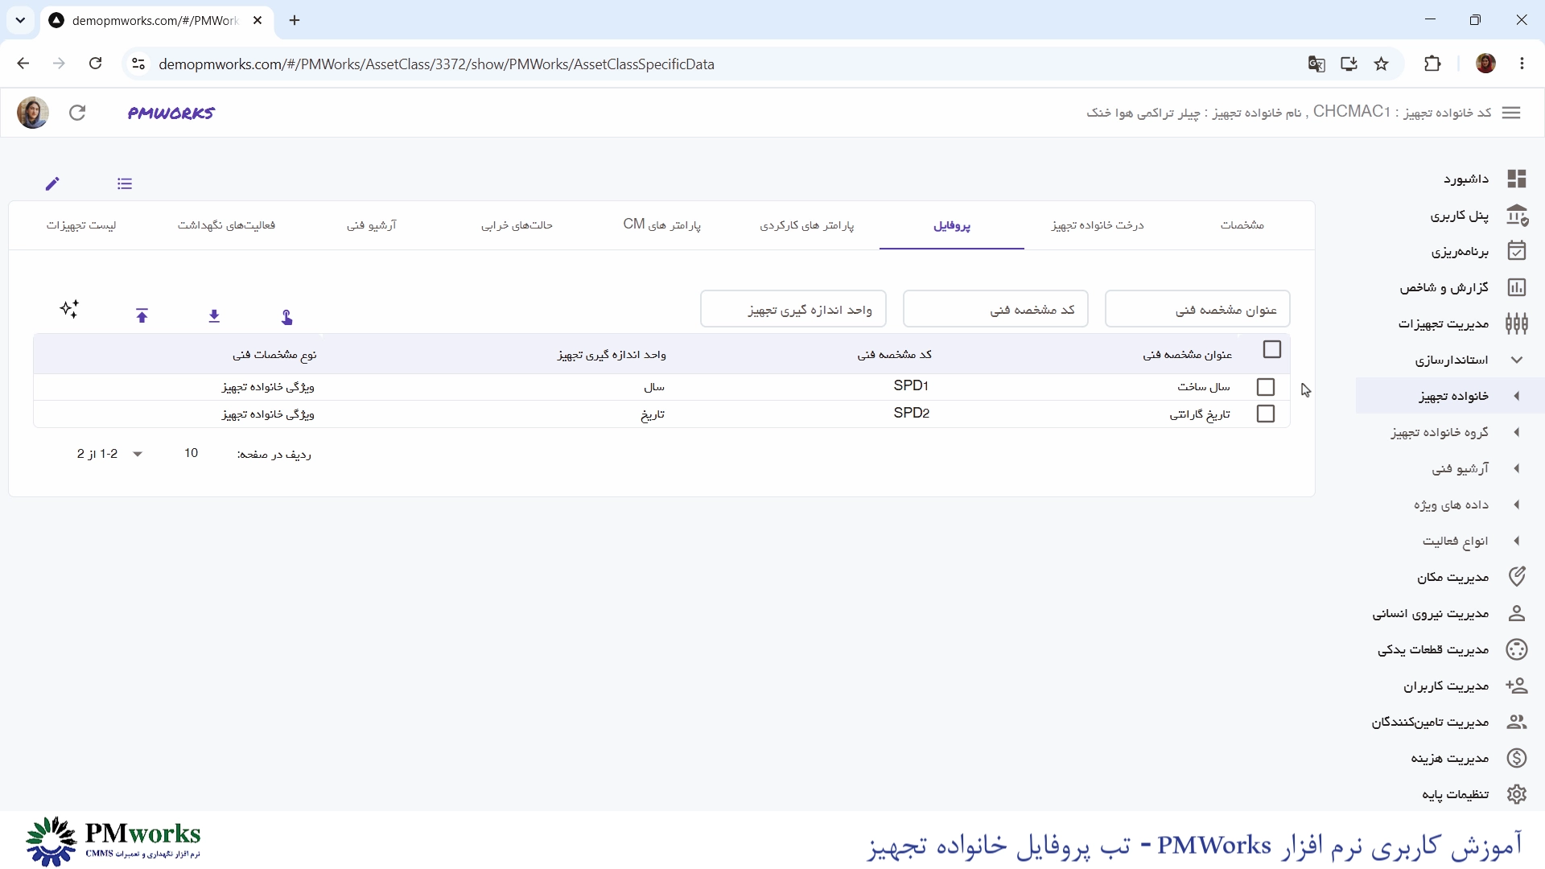This screenshot has width=1545, height=869.
Task: Expand داده های ویژه sidebar item
Action: [1517, 505]
